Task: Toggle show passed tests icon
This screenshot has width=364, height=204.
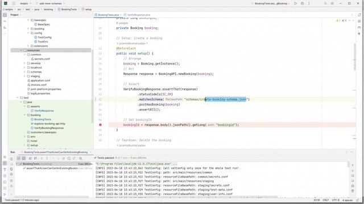Action: [19, 158]
